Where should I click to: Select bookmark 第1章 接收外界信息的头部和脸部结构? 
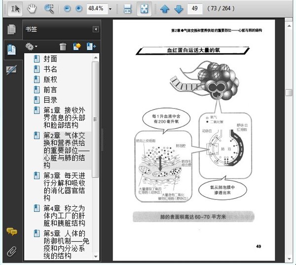(x=64, y=117)
